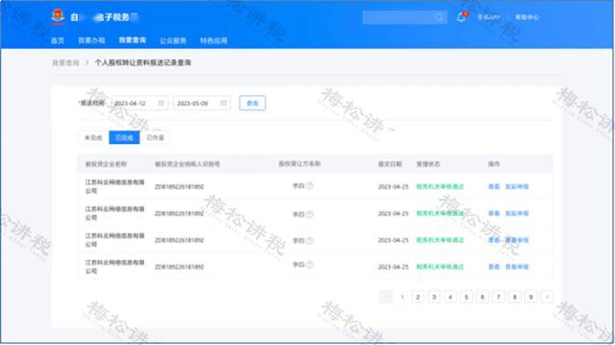
Task: Click help icon beside 李四 in first row
Action: pyautogui.click(x=309, y=186)
